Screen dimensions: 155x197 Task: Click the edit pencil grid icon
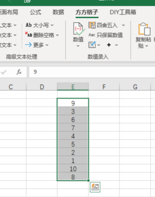tap(92, 45)
